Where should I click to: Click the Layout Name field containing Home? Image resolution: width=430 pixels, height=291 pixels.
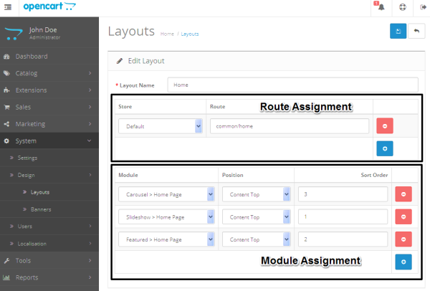293,85
